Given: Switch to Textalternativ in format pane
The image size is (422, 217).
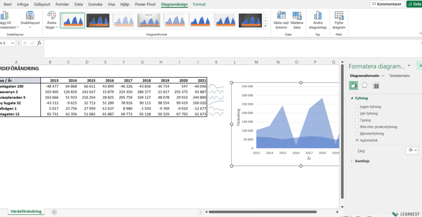Looking at the screenshot, I should pos(399,76).
